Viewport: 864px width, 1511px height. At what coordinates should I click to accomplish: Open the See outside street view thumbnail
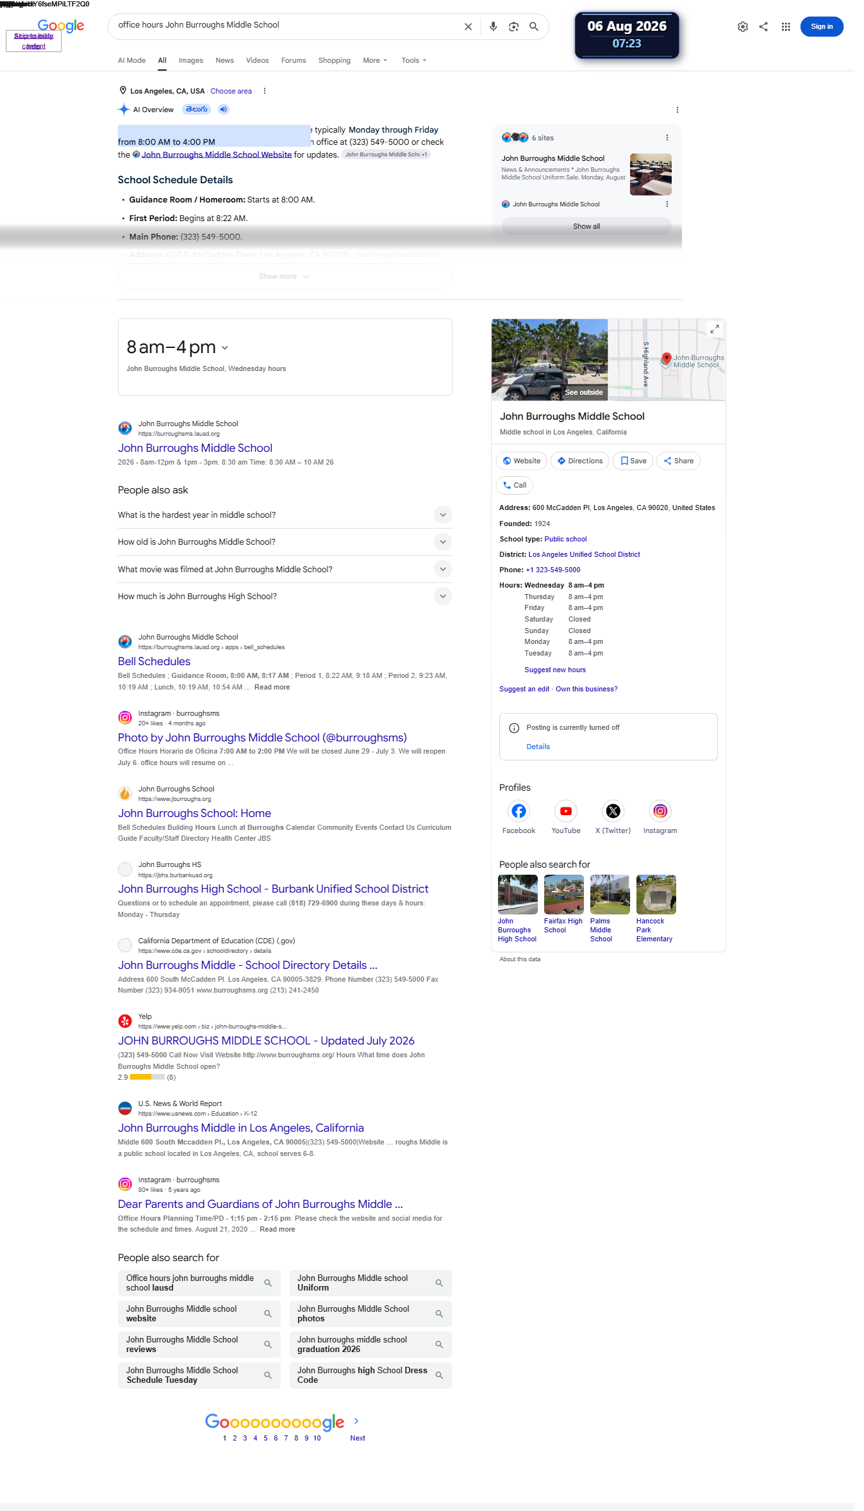pos(549,359)
